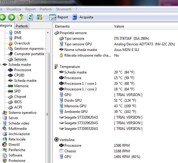Click the Rete locale network icon
Viewport: 178px width, 163px height.
point(5,139)
